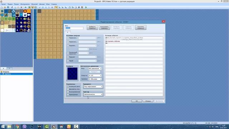The height and width of the screenshot is (129, 229).
Task: Open the Resource Manager toolbar icon
Action: click(73, 7)
